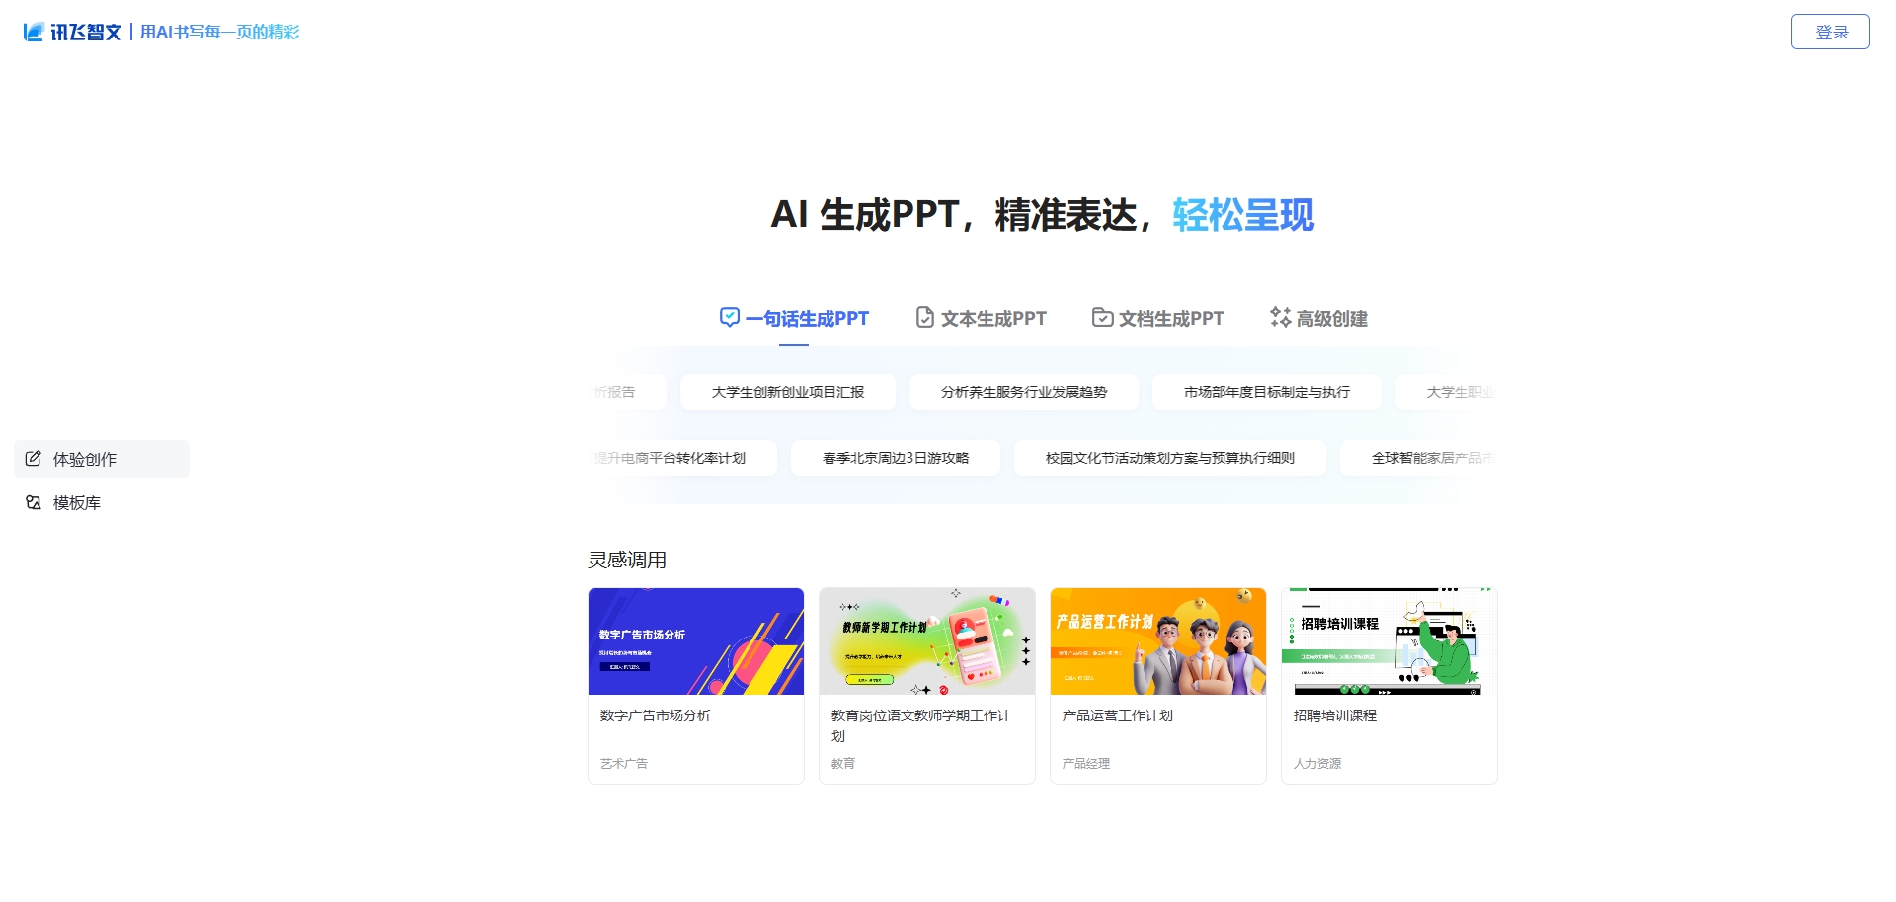The width and height of the screenshot is (1896, 902).
Task: Click the 登录 button
Action: click(x=1830, y=31)
